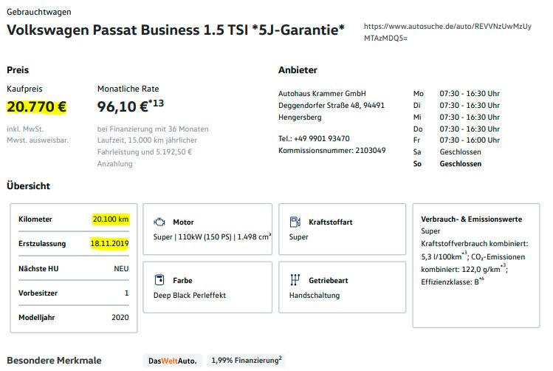Image resolution: width=553 pixels, height=371 pixels.
Task: Click the Anbieter section heading
Action: pos(298,70)
